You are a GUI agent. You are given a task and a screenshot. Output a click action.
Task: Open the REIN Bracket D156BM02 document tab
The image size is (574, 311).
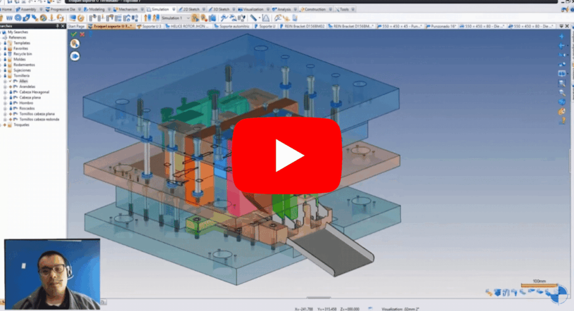(x=302, y=26)
